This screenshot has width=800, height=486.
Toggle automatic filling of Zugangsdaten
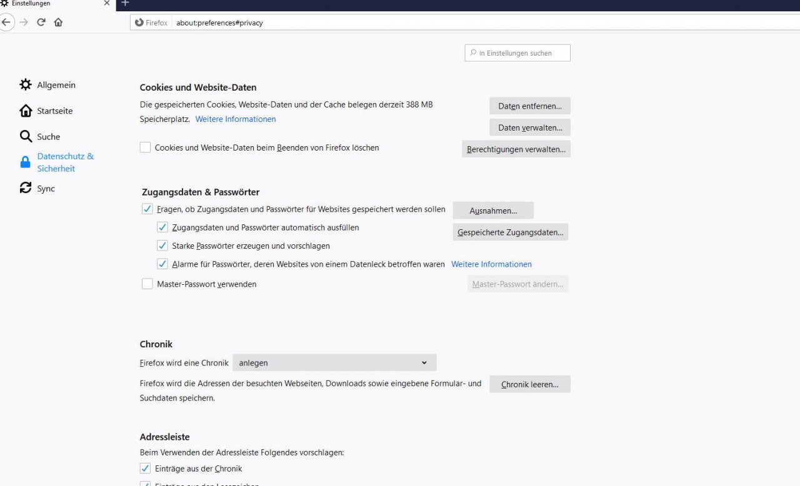coord(162,227)
